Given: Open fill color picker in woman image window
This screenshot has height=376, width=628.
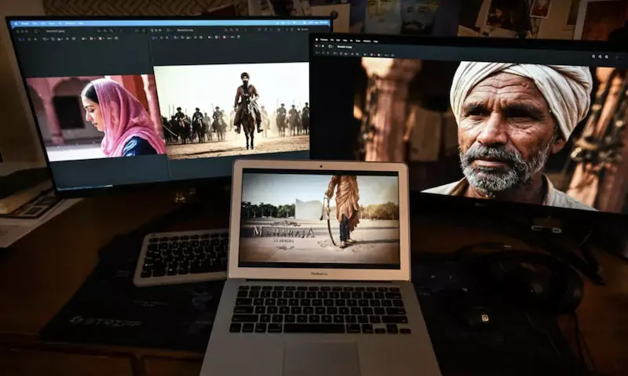Looking at the screenshot, I should (x=100, y=38).
